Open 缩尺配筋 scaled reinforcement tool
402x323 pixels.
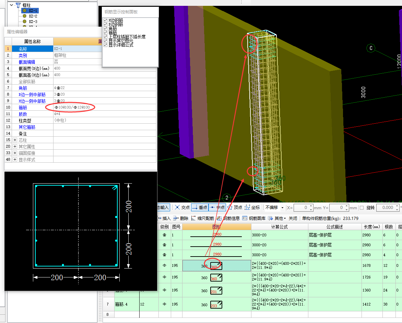(202, 218)
